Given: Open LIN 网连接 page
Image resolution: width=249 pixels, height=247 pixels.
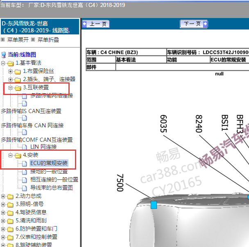Looking at the screenshot, I should (43, 147).
